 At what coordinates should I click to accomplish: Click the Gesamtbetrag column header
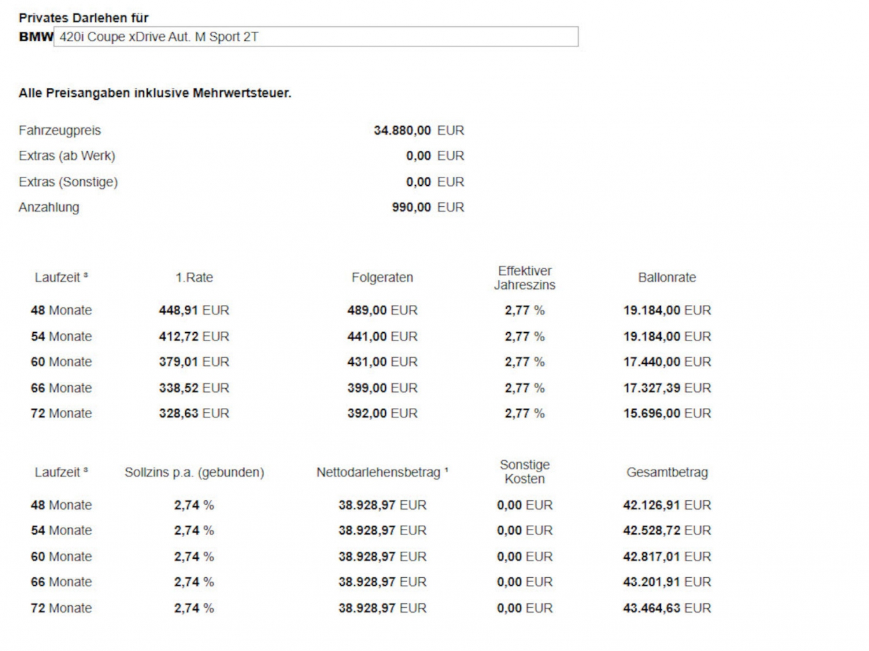667,472
